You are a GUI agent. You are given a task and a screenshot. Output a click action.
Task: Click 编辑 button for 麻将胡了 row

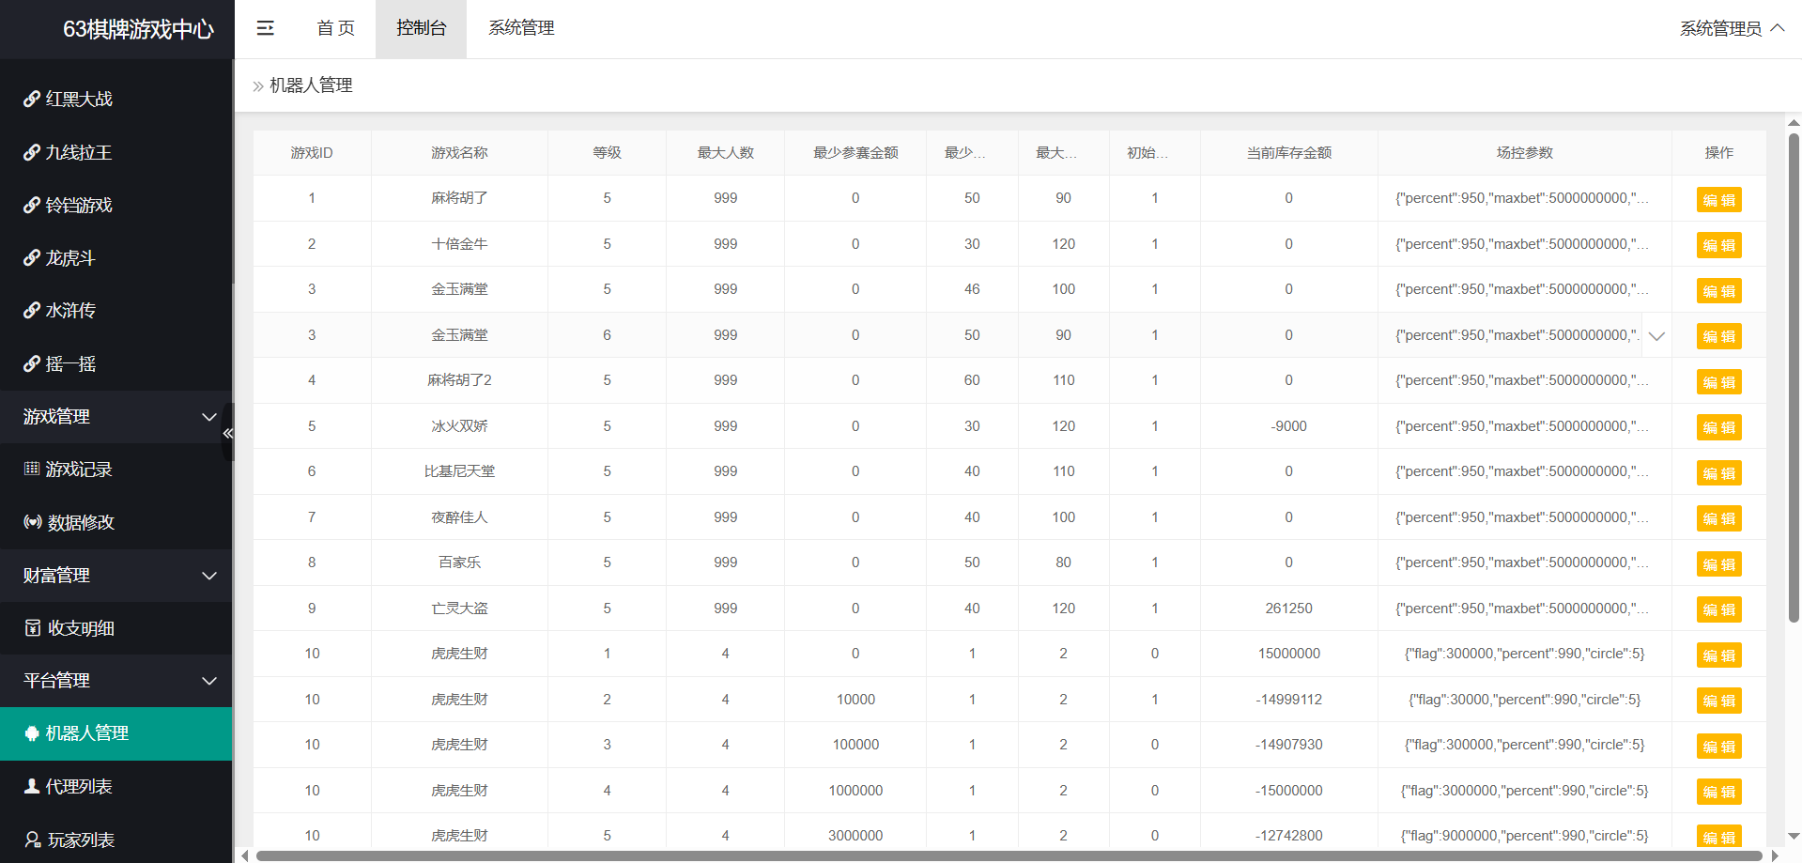(1718, 200)
